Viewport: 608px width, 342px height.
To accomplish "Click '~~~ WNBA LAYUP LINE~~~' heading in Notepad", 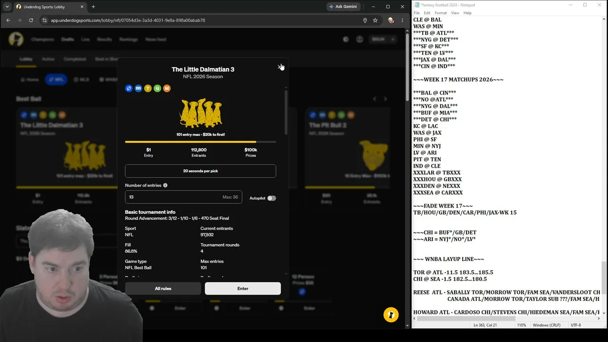I will coord(449,259).
